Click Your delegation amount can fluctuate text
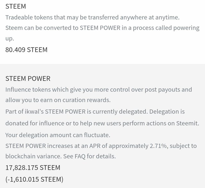 (x=58, y=135)
